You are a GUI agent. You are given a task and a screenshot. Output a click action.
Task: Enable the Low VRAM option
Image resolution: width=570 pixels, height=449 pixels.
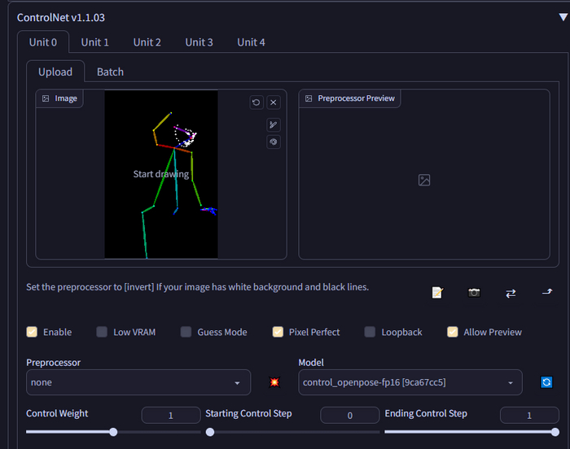click(x=102, y=332)
